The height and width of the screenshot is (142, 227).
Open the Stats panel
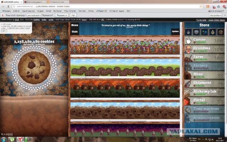click(74, 32)
